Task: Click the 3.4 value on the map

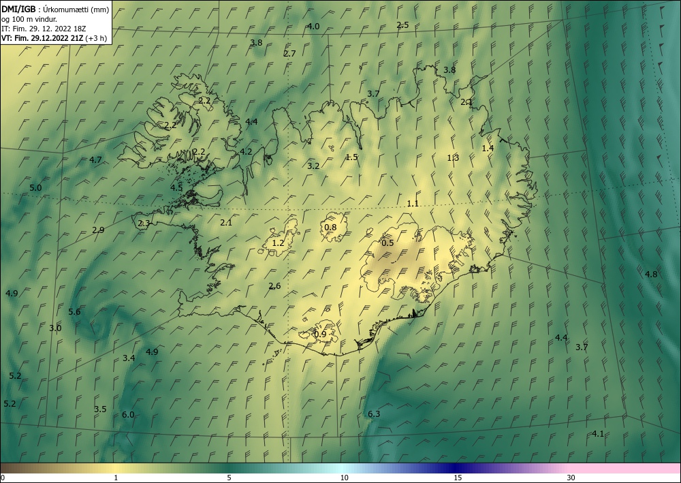Action: (129, 358)
